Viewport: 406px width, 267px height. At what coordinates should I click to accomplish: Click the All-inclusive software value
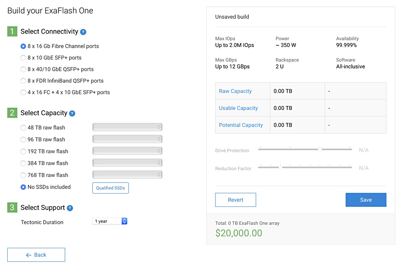click(350, 67)
